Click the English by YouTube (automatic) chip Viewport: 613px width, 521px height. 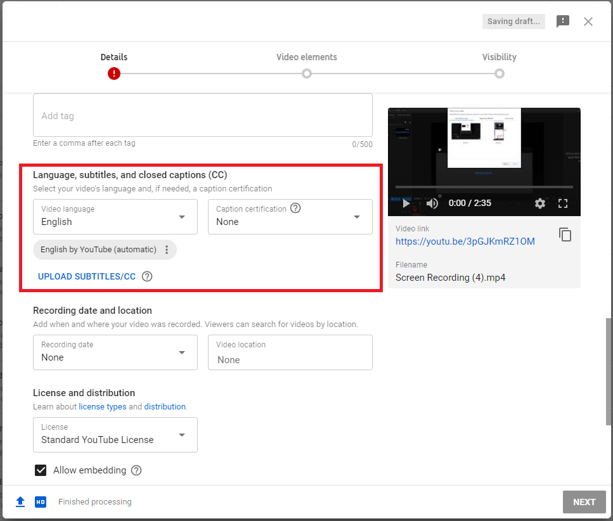(x=105, y=250)
